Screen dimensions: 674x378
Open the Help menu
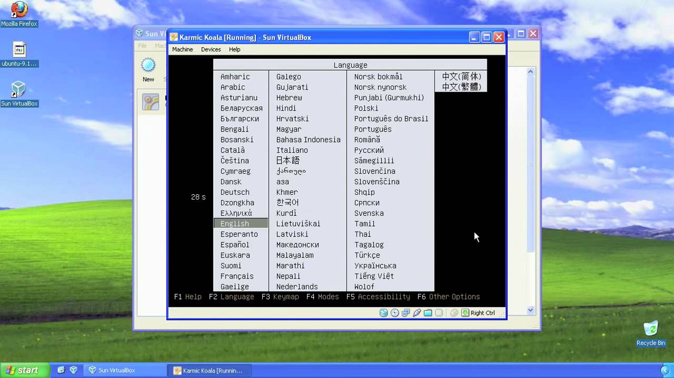click(x=234, y=49)
